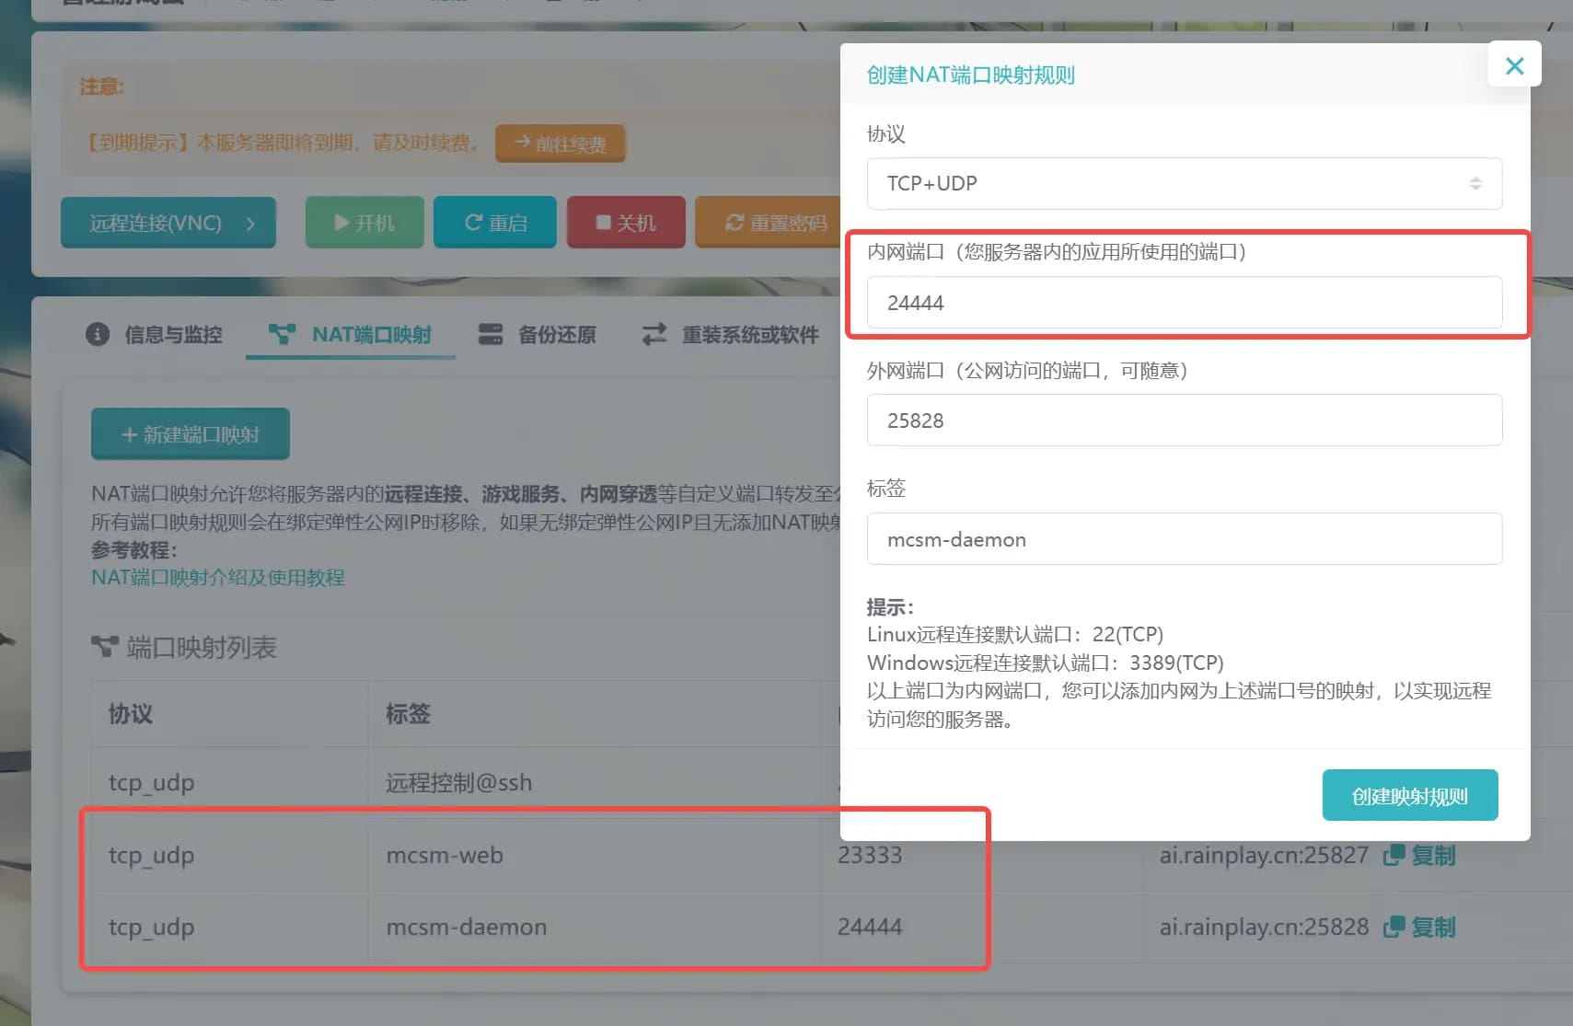The width and height of the screenshot is (1573, 1026).
Task: Click the 开机 power on button
Action: (x=364, y=223)
